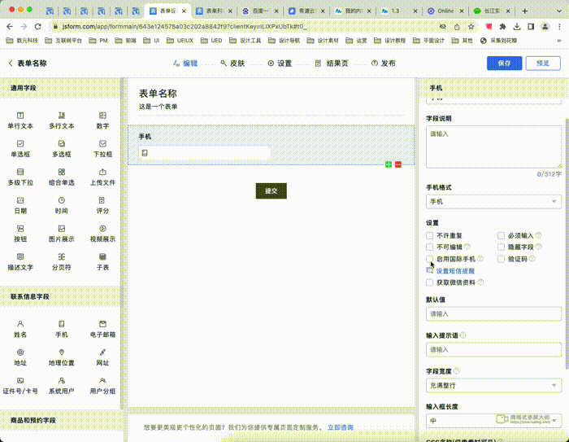Toggle the 获取微信资料 checkbox
Image resolution: width=569 pixels, height=442 pixels.
430,282
